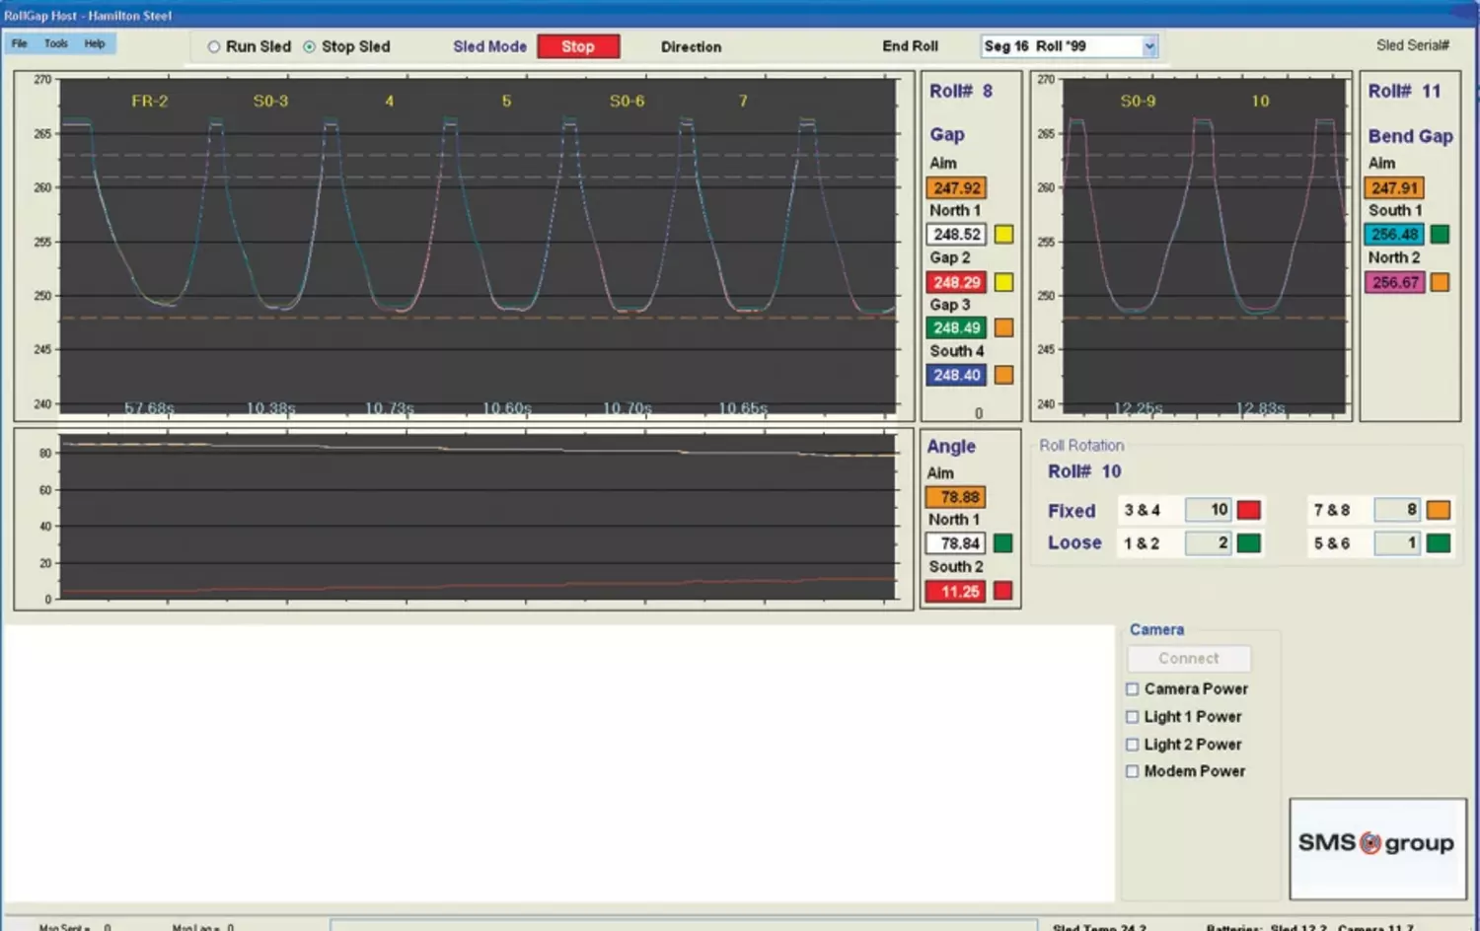Enable the Modem Power checkbox
1480x931 pixels.
pyautogui.click(x=1133, y=771)
